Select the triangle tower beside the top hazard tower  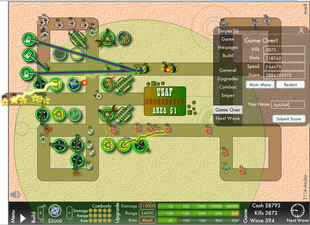click(107, 38)
